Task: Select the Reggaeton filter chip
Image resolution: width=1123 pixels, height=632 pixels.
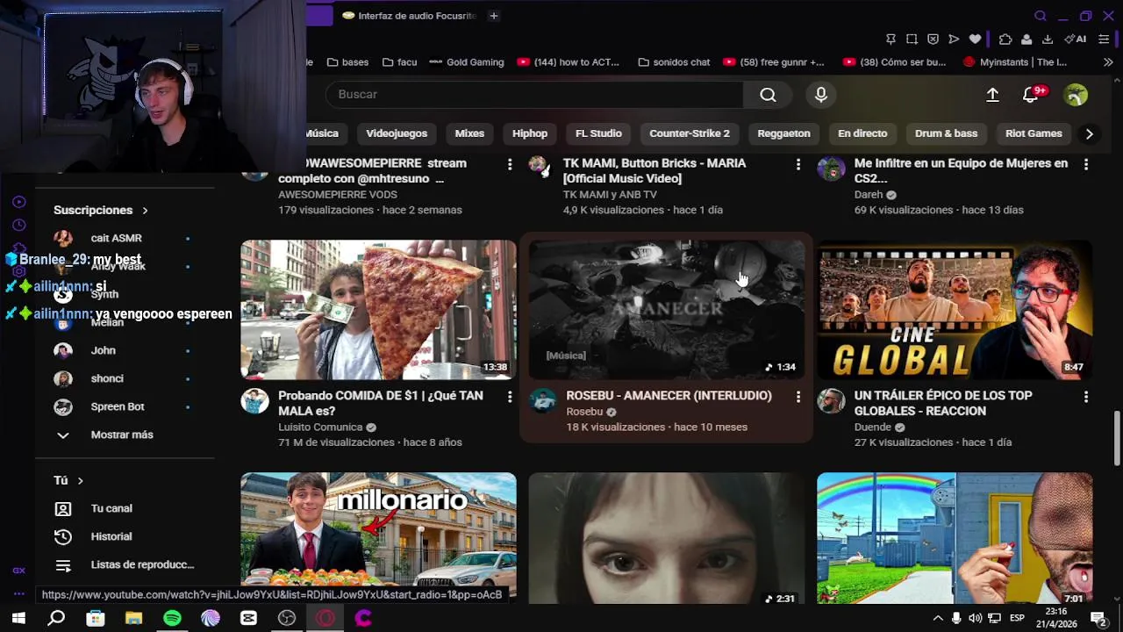Action: 783,133
